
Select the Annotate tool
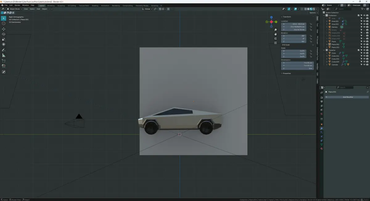[4, 50]
